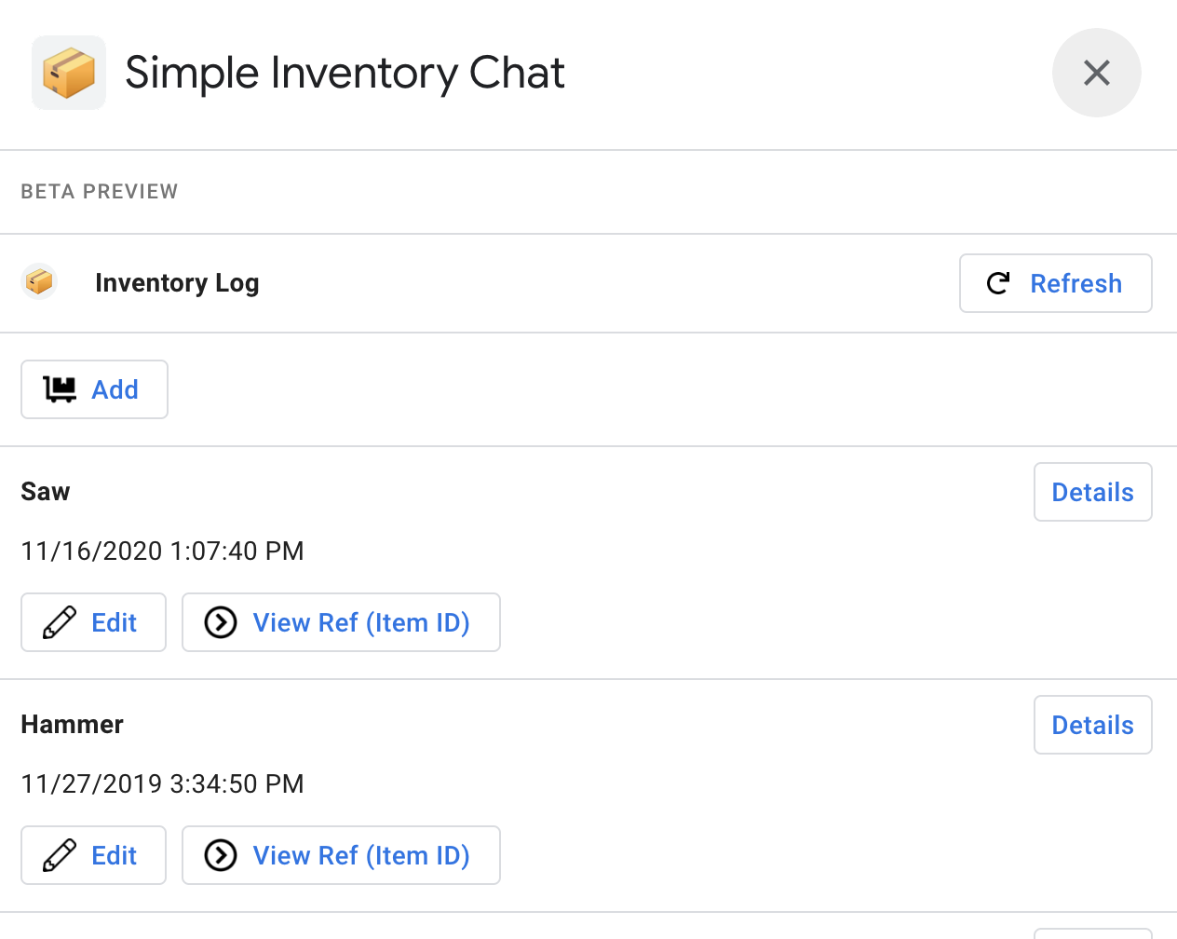This screenshot has width=1177, height=939.
Task: Open Details for the Saw item
Action: [x=1092, y=491]
